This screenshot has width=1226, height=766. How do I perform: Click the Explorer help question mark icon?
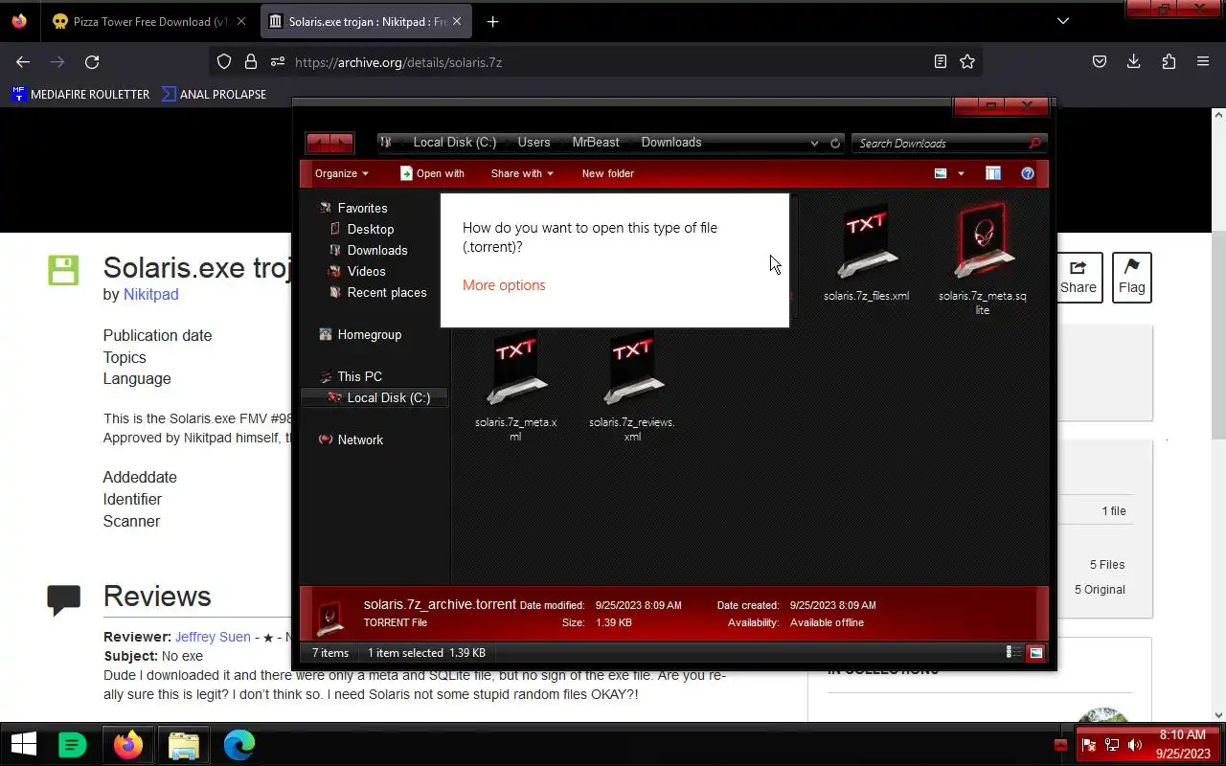[x=1028, y=173]
